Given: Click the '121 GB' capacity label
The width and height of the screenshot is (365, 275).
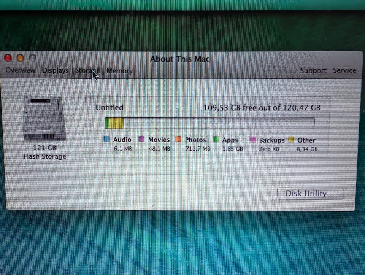Looking at the screenshot, I should 44,148.
